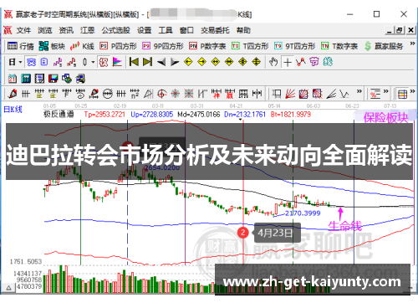Select the zigzag wave line tool
Screen dimensions: 418x303
[344, 94]
